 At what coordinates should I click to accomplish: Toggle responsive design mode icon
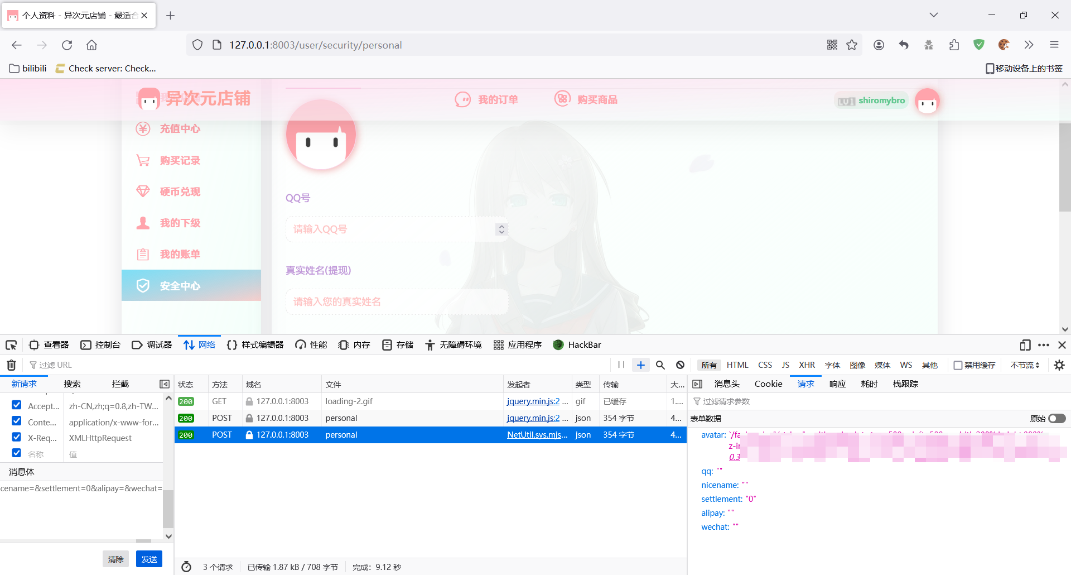point(1025,344)
